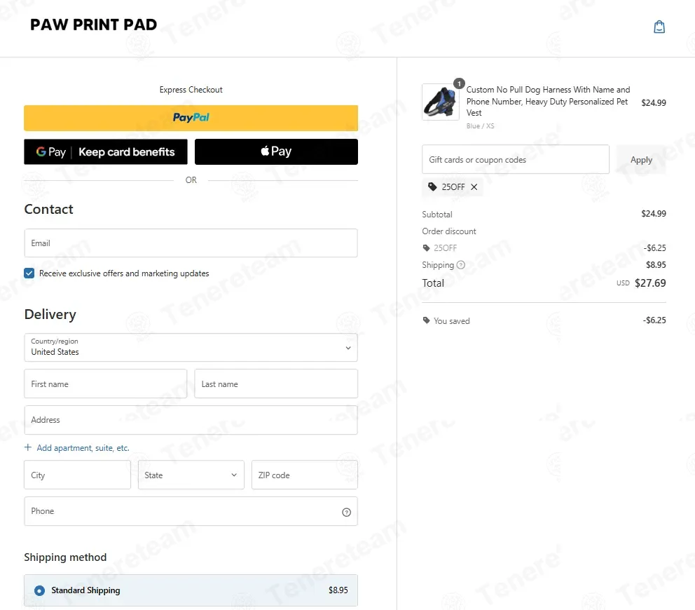Click the gift cards or coupon field
This screenshot has height=610, width=695.
516,160
